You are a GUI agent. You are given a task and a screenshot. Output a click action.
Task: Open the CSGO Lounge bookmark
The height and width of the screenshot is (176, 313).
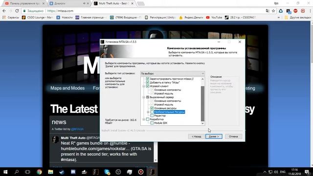pyautogui.click(x=37, y=18)
